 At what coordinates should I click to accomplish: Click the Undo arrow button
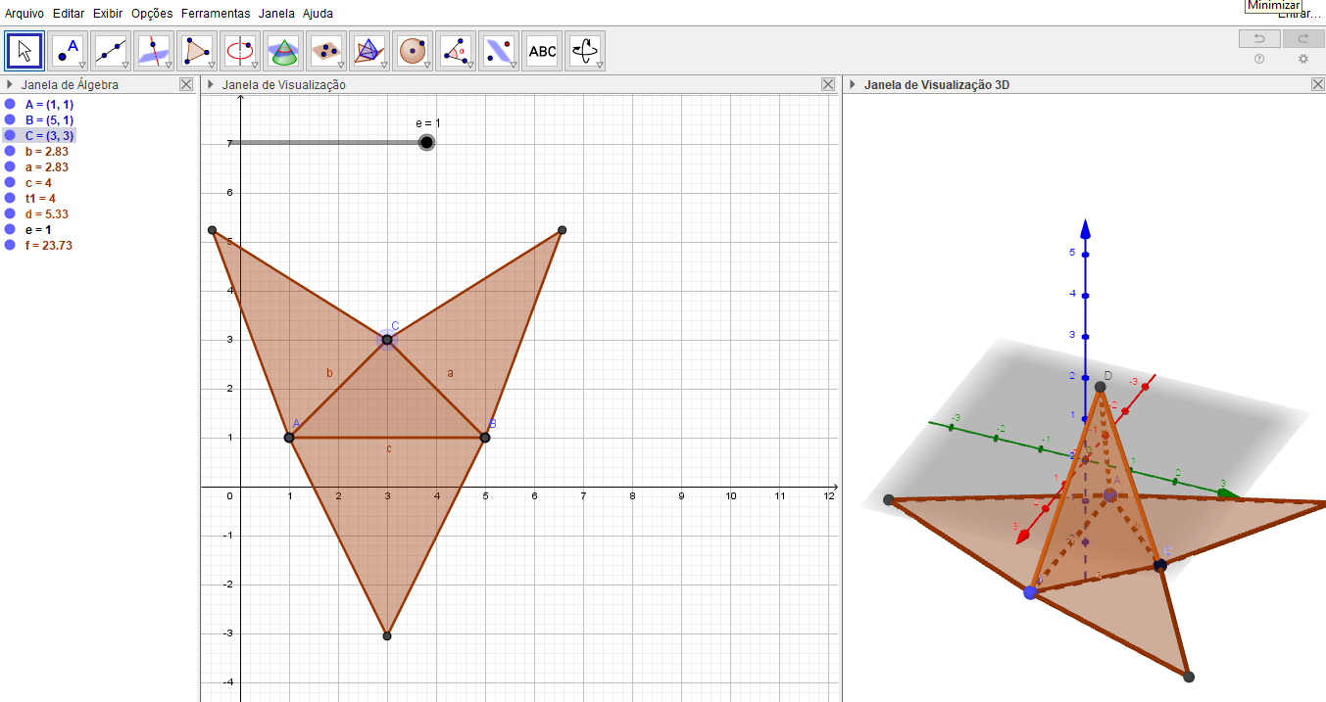point(1259,39)
